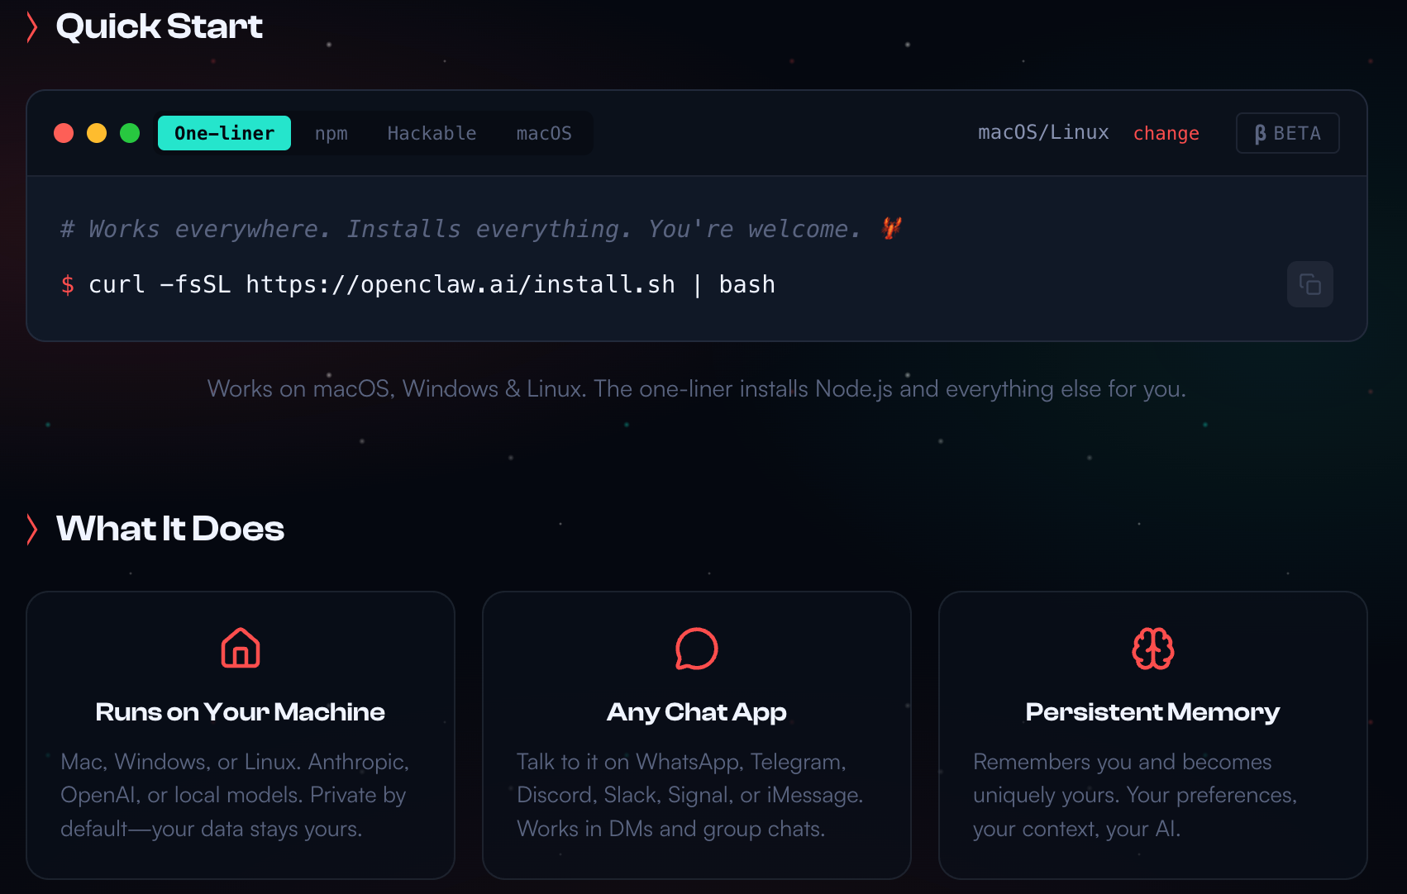Copy the curl install command
This screenshot has width=1407, height=894.
pyautogui.click(x=1309, y=284)
